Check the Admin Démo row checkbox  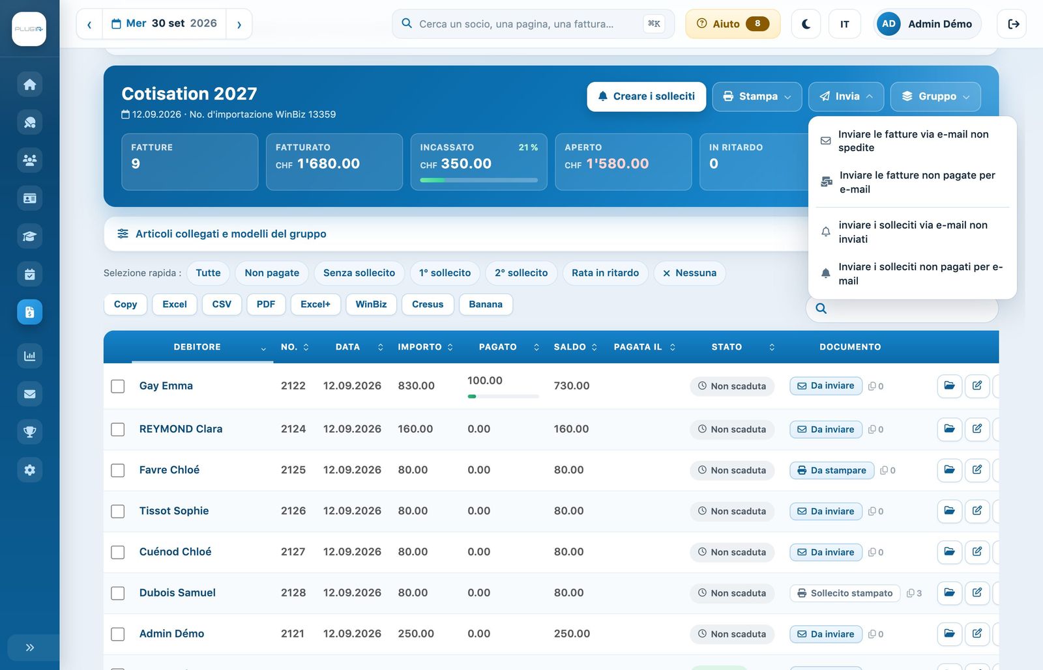(x=118, y=634)
